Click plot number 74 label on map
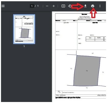This screenshot has width=108, height=104. pyautogui.click(x=87, y=88)
